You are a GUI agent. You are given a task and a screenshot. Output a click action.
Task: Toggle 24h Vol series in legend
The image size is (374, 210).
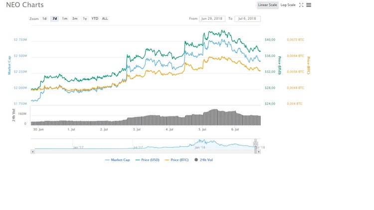pyautogui.click(x=203, y=160)
